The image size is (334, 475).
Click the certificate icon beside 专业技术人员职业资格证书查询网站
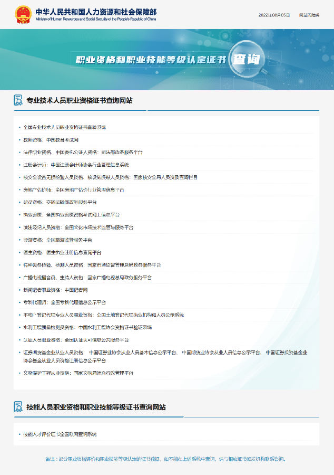18,100
